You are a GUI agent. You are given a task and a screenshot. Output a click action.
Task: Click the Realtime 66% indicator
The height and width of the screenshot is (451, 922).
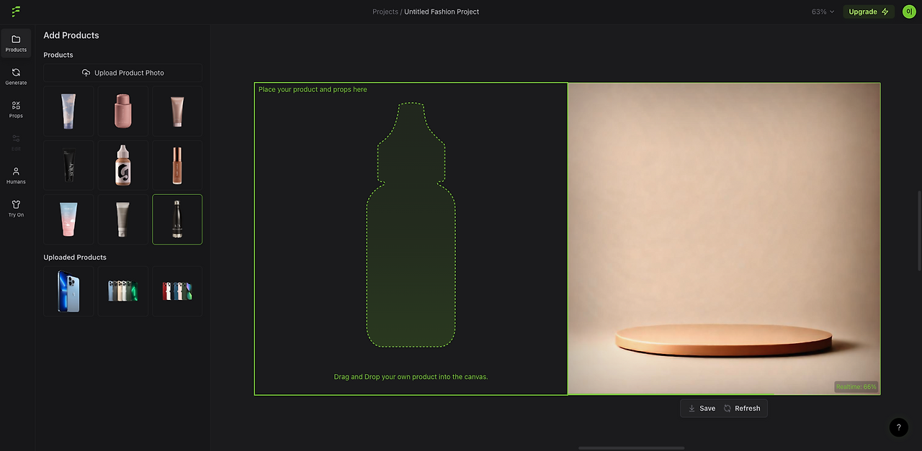856,387
